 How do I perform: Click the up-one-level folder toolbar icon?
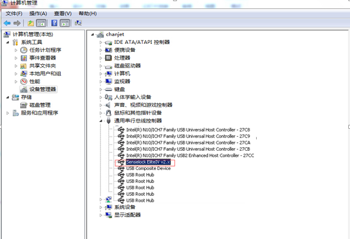[x=31, y=23]
